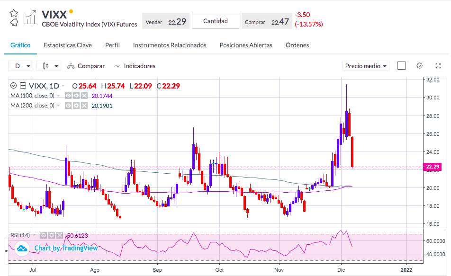Follow the Chart by TradingView link
The width and height of the screenshot is (451, 276).
[x=66, y=248]
